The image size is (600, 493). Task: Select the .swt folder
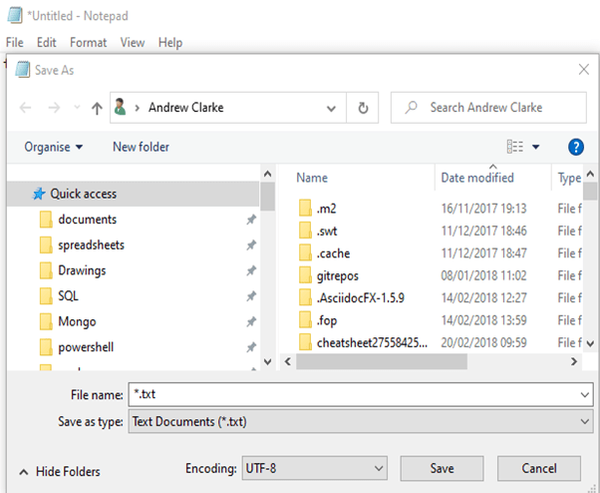327,231
